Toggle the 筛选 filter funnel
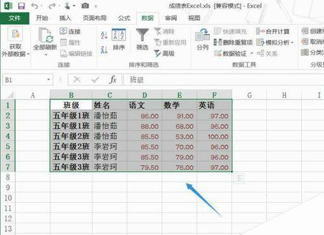The image size is (324, 235). tap(142, 39)
